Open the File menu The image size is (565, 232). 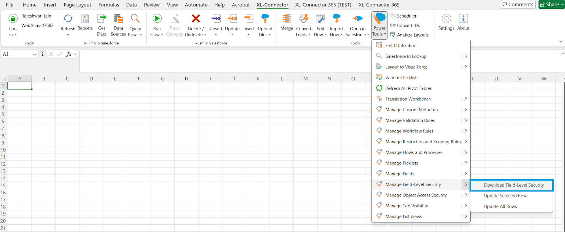click(x=10, y=5)
